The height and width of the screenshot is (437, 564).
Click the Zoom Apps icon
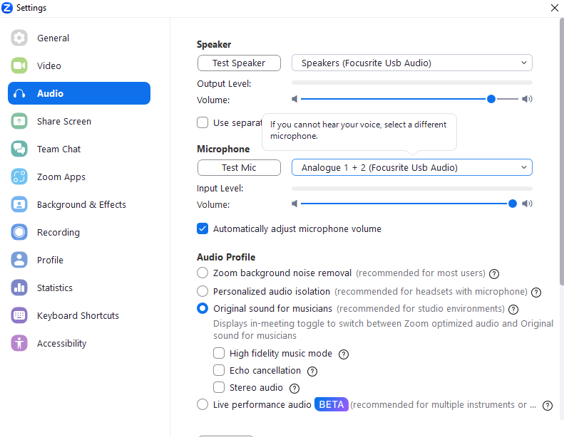tap(19, 177)
